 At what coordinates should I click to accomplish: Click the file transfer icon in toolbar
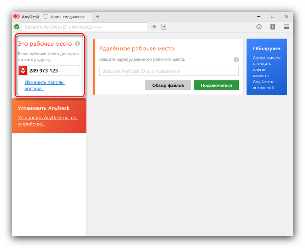(164, 27)
